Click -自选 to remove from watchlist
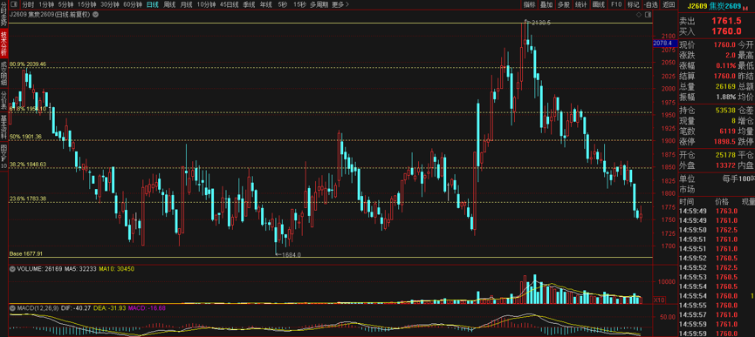The width and height of the screenshot is (755, 337). tap(650, 4)
